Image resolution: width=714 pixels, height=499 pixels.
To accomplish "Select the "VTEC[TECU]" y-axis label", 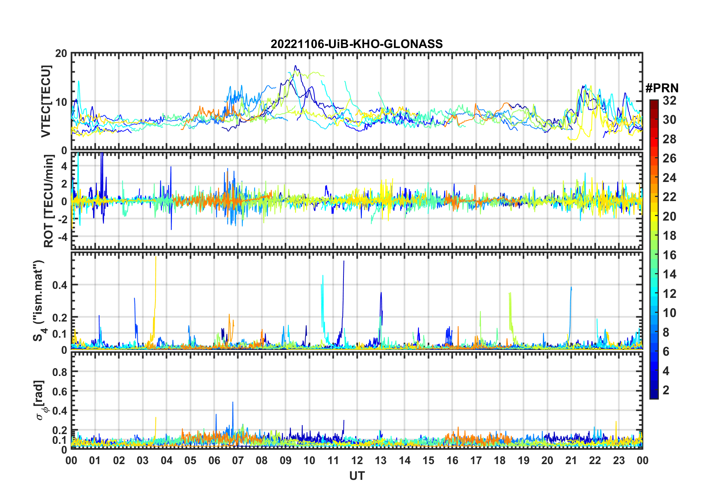I will click(46, 102).
